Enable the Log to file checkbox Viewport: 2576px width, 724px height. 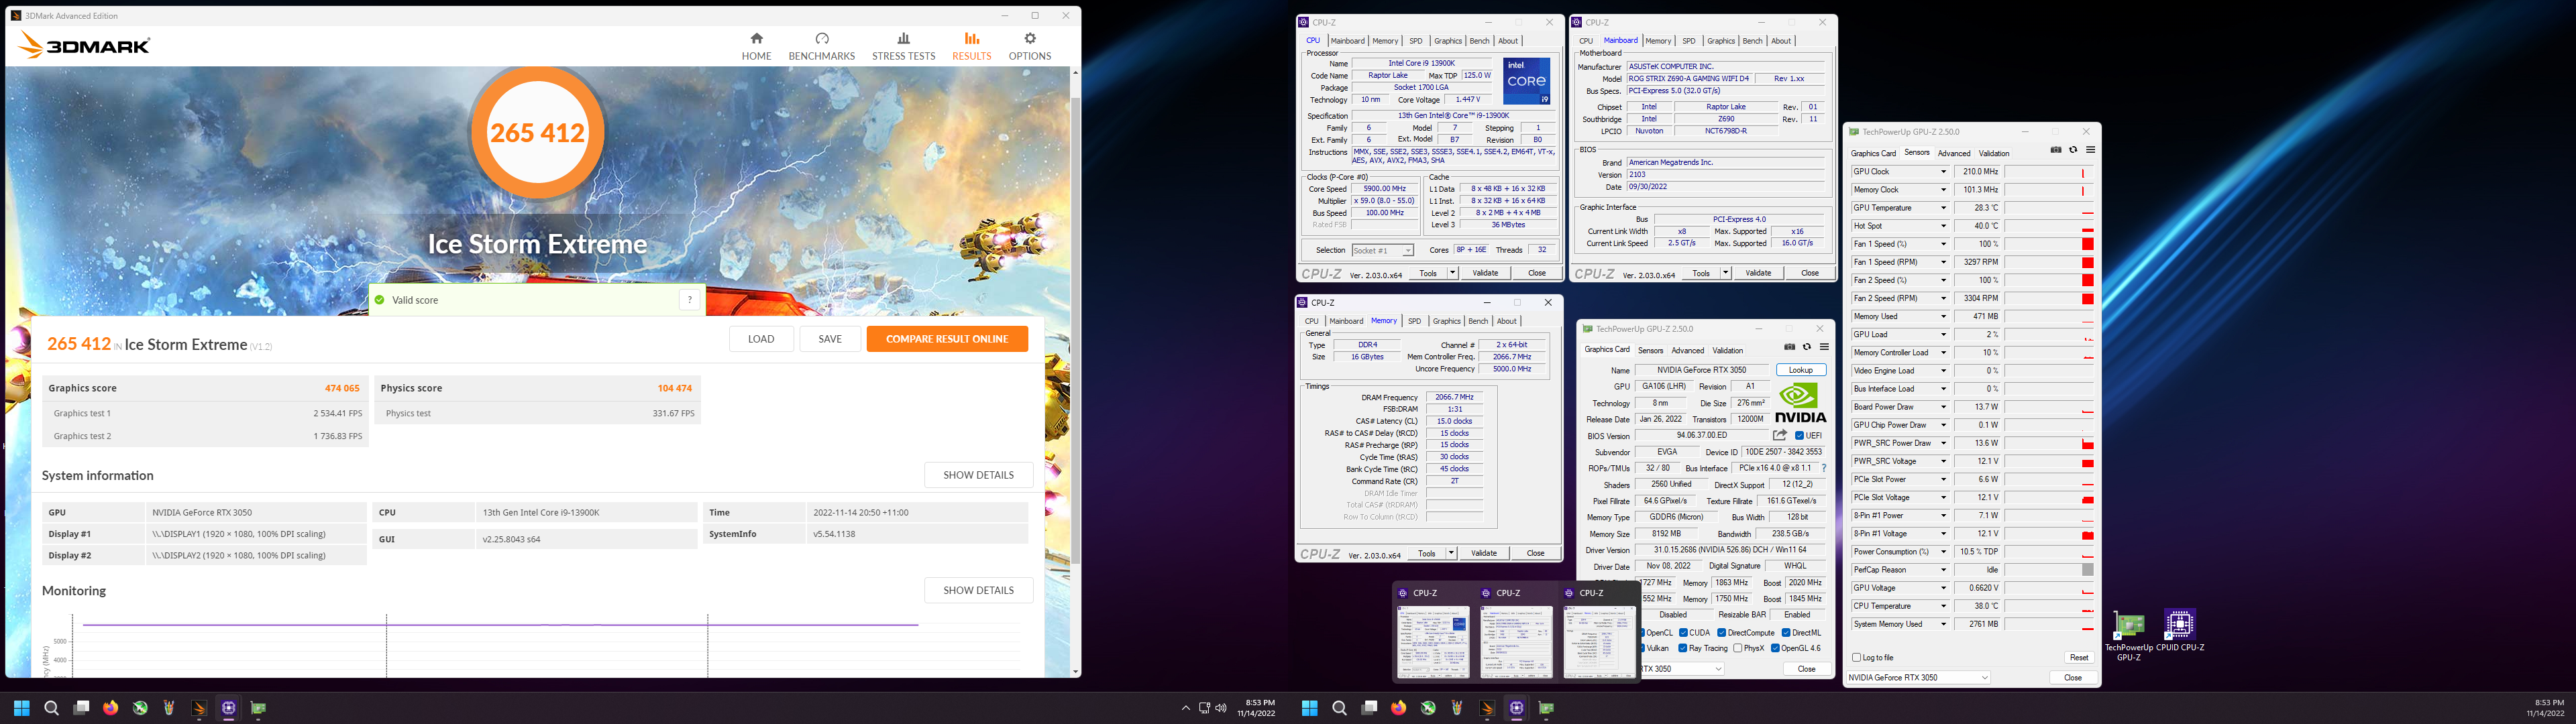[x=1857, y=657]
